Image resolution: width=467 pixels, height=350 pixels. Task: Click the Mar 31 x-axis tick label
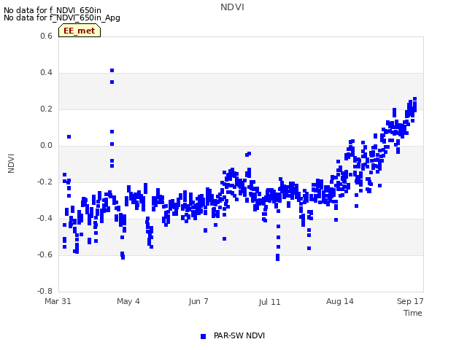pyautogui.click(x=58, y=301)
